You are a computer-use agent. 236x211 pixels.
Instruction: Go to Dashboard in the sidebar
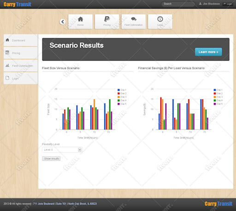(x=21, y=40)
